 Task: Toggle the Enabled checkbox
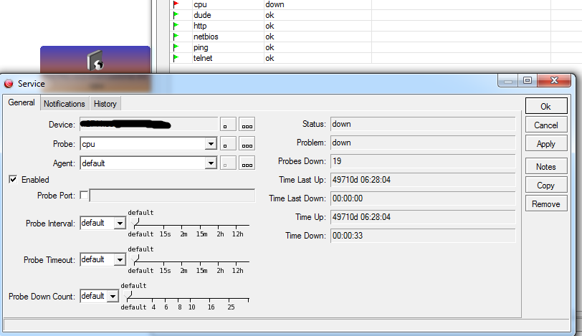[x=13, y=180]
